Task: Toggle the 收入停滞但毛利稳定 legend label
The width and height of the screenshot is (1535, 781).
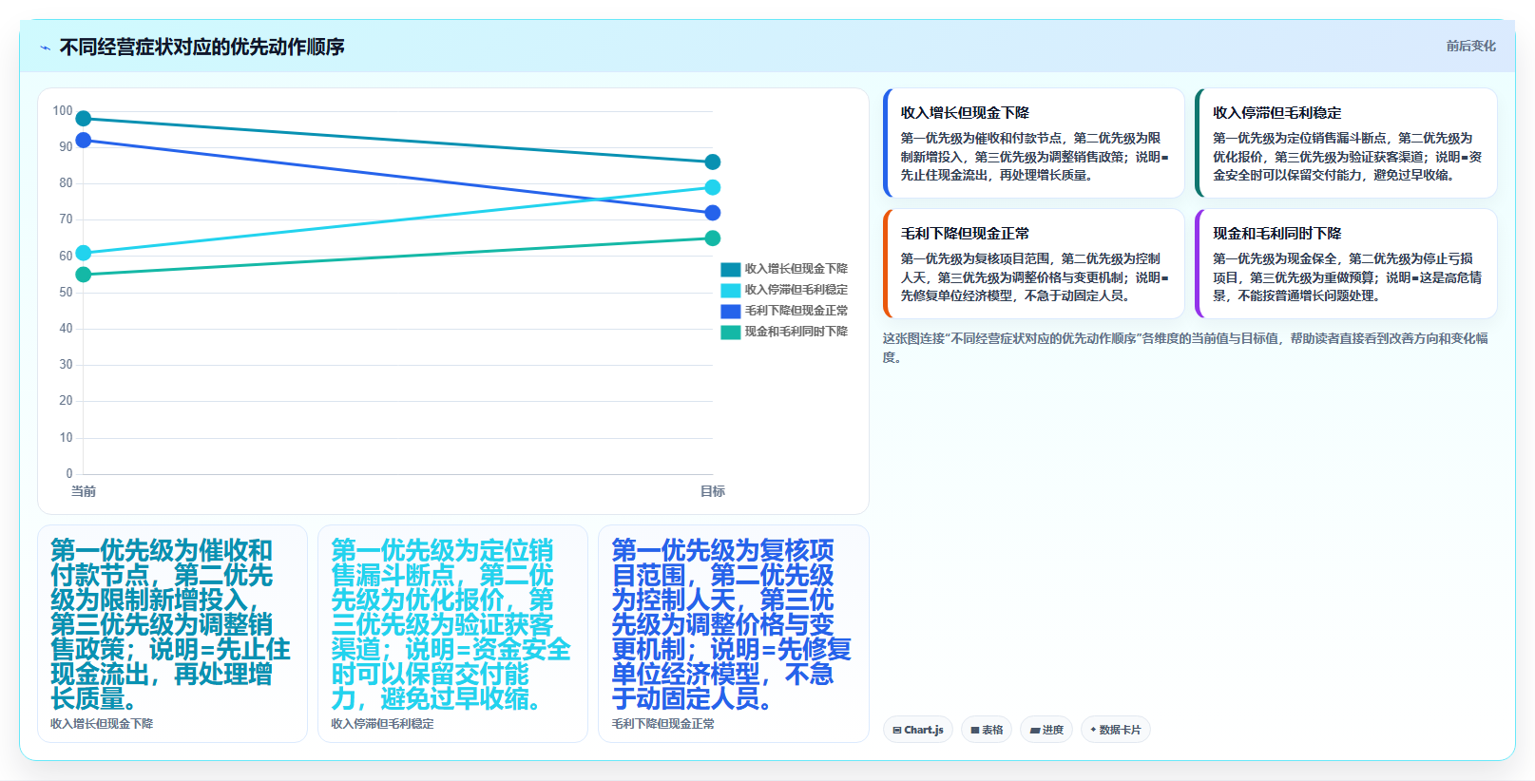Action: point(796,290)
